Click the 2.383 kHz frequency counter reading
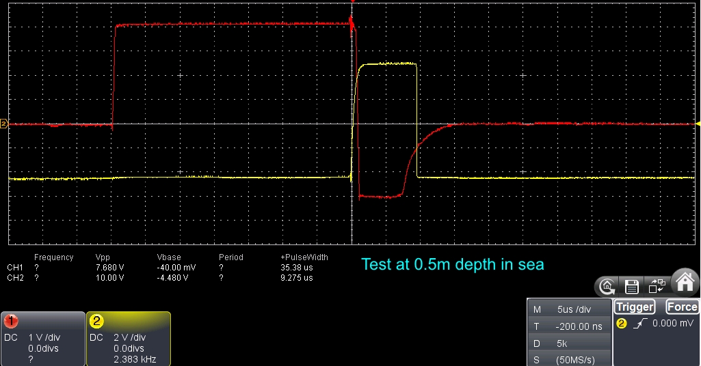Image resolution: width=701 pixels, height=366 pixels. point(135,360)
